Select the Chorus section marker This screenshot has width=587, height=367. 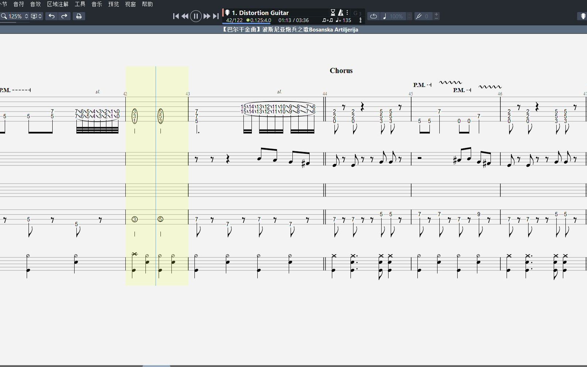click(341, 71)
